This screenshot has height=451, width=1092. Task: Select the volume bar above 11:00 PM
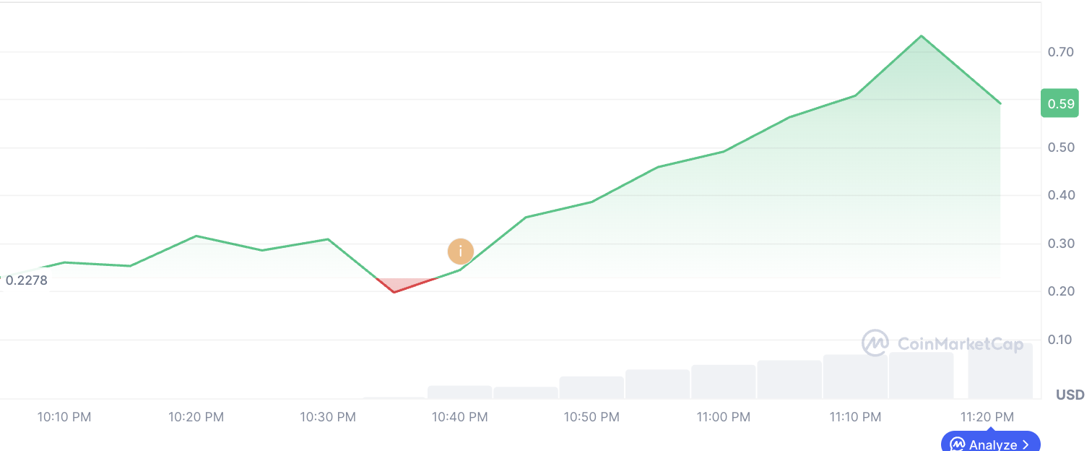pyautogui.click(x=724, y=382)
